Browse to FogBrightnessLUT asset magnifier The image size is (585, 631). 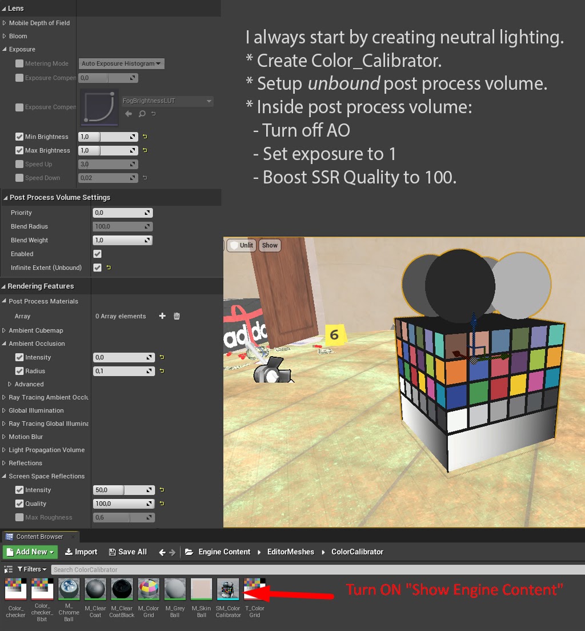pos(142,114)
